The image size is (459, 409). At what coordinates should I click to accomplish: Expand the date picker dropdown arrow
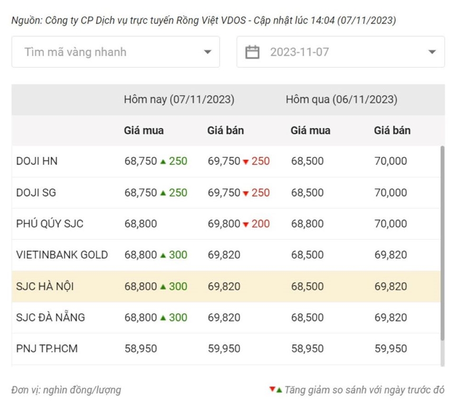432,52
